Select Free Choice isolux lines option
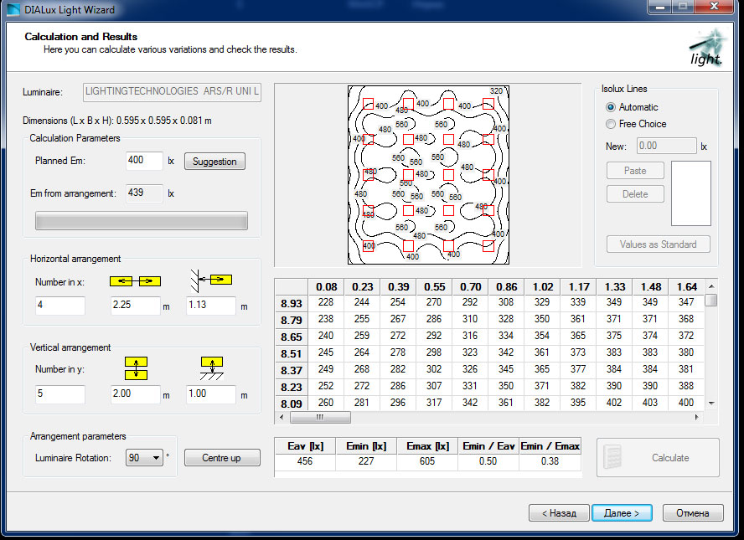The image size is (744, 540). coord(611,124)
